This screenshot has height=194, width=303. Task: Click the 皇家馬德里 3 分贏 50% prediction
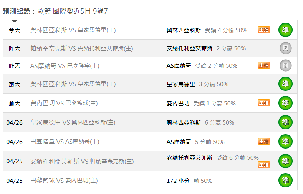coord(197,84)
